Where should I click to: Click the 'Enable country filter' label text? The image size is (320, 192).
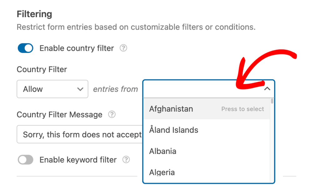[77, 48]
